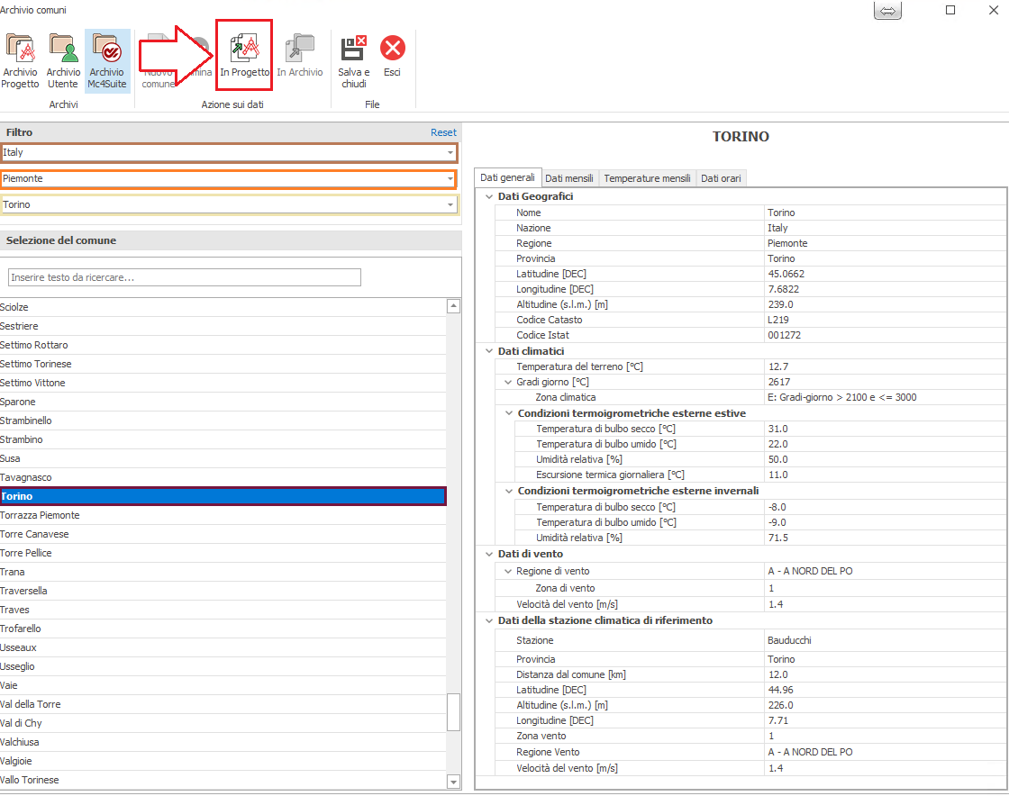Switch to the Dati mensili tab

coord(569,178)
